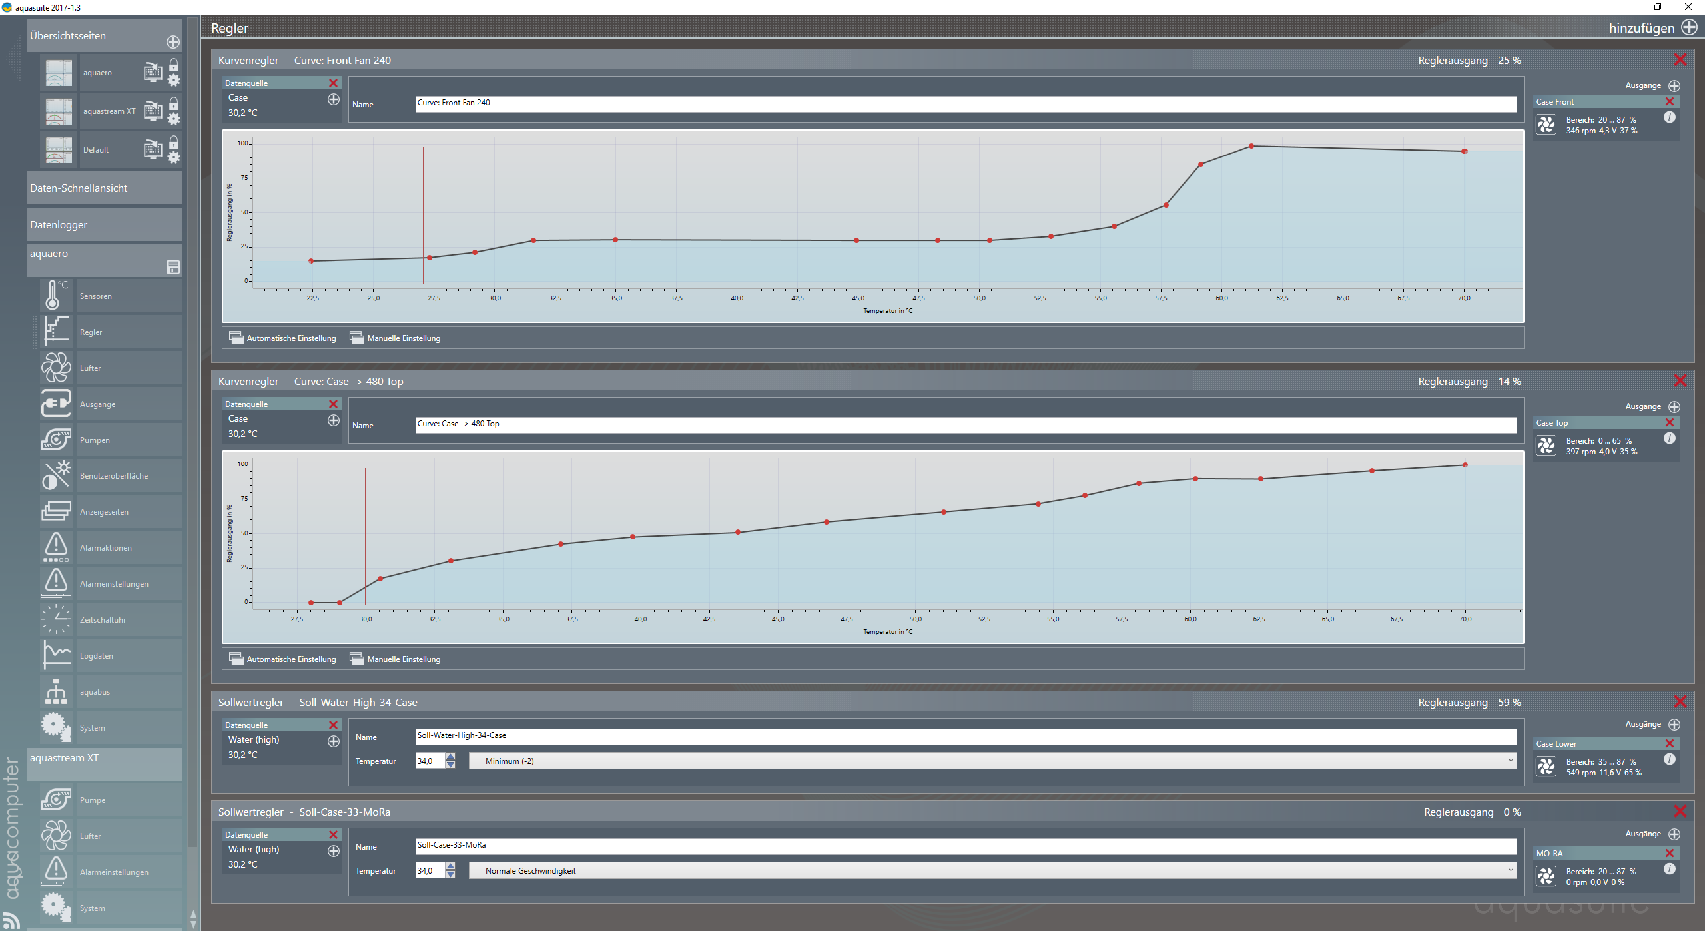Click the Pumpen pump icon
The width and height of the screenshot is (1705, 931).
56,440
